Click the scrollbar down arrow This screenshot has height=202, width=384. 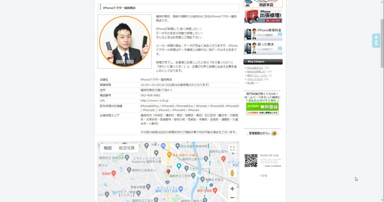coord(382,200)
